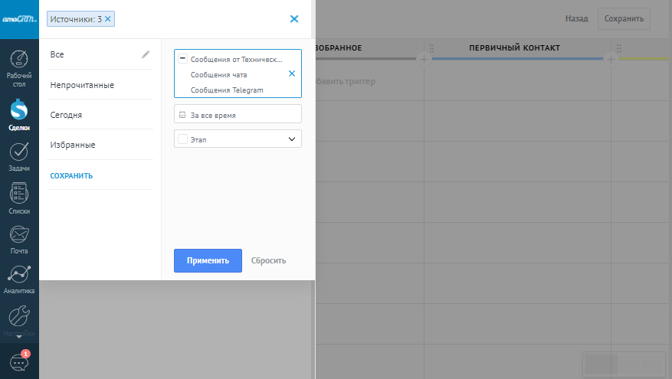Viewport: 672px width, 379px height.
Task: Click СОХРАНИТЬ to save filter
Action: (x=71, y=175)
